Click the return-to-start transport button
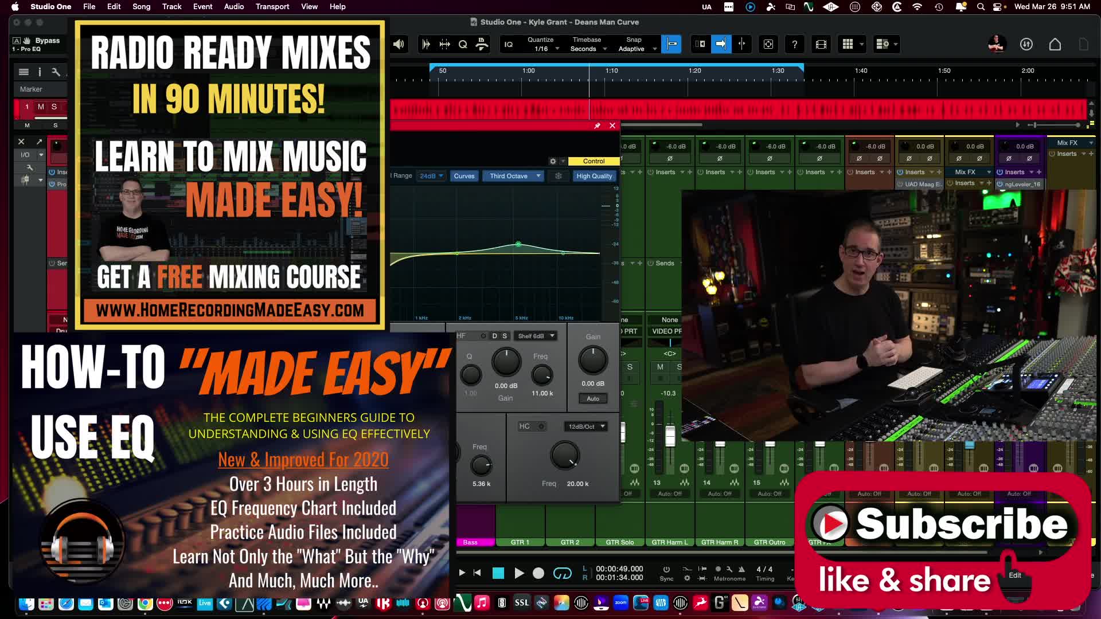 (477, 573)
